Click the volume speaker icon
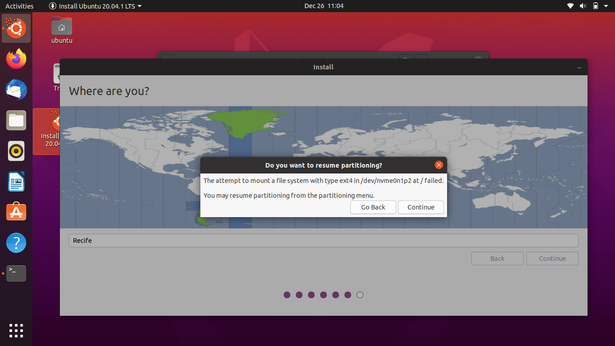 583,6
